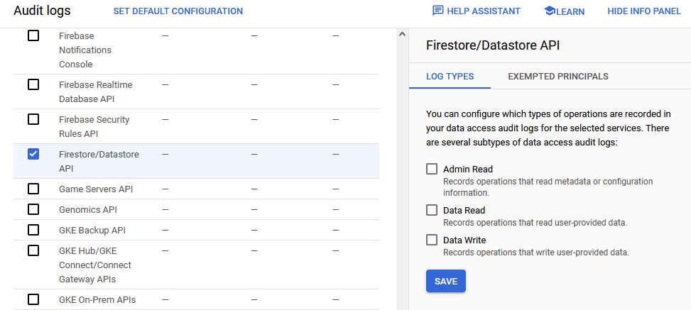Select the Firebase Notifications Console checkbox
Viewport: 691px width, 310px height.
coord(33,35)
